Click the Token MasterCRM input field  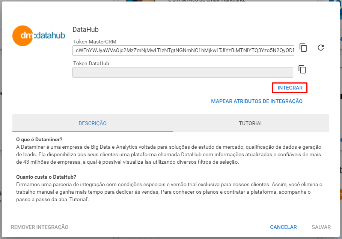tap(183, 51)
